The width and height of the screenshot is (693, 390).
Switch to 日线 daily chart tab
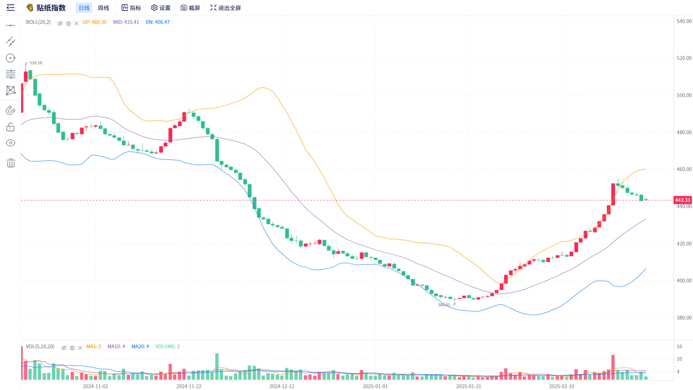pyautogui.click(x=84, y=8)
